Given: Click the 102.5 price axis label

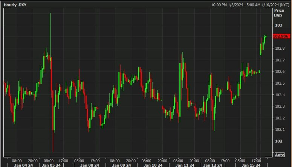Looking at the screenshot, I should (x=280, y=83).
